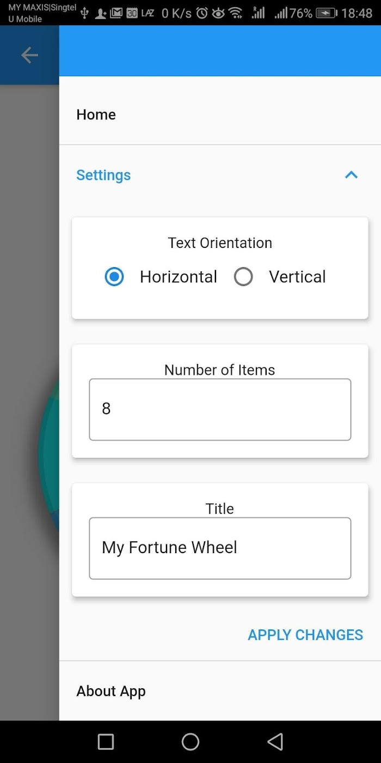Choose the Vertical text label
The height and width of the screenshot is (763, 381).
(297, 277)
